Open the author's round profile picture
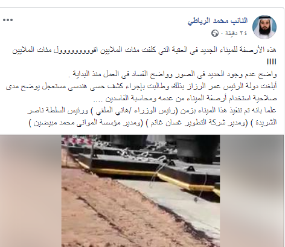Image resolution: width=285 pixels, height=247 pixels. (264, 27)
